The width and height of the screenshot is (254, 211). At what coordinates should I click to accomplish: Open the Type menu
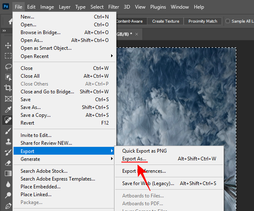tap(80, 7)
